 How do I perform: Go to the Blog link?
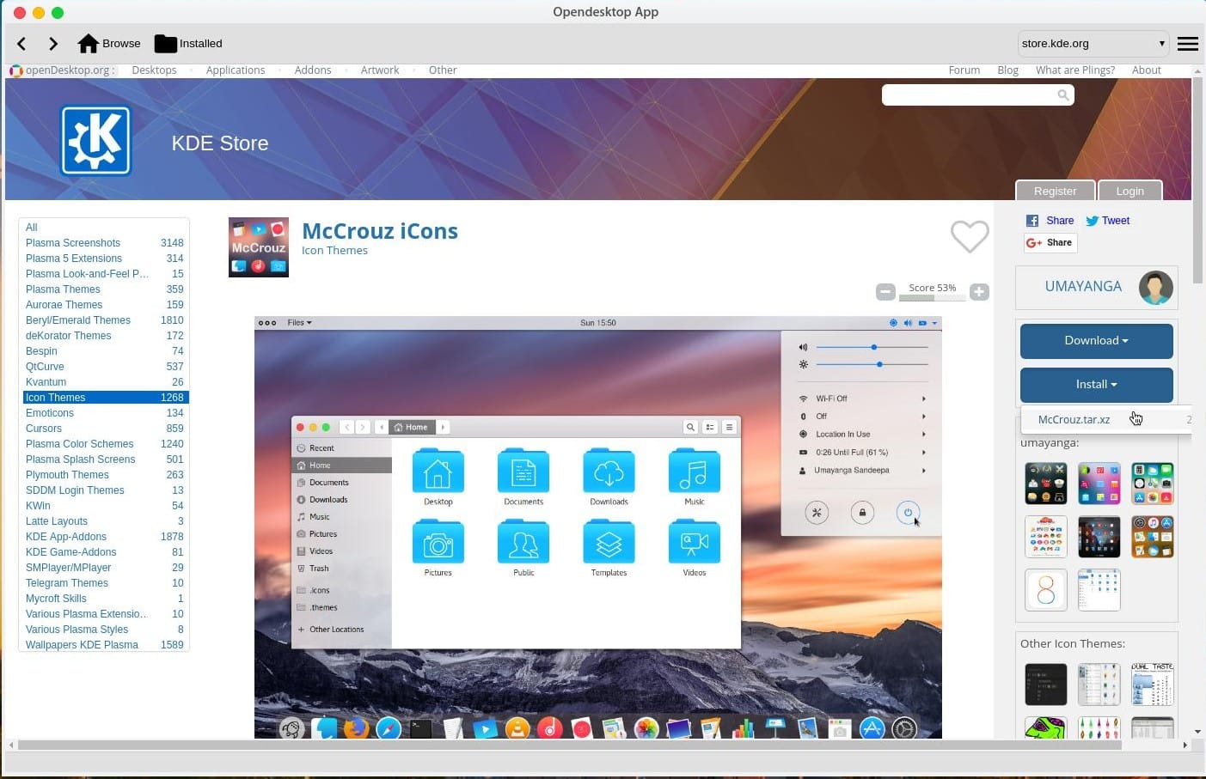(1008, 70)
